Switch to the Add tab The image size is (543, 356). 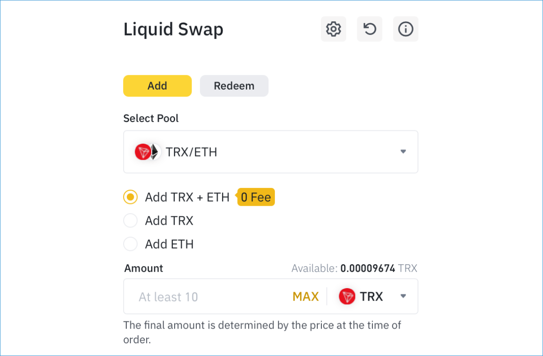click(157, 86)
